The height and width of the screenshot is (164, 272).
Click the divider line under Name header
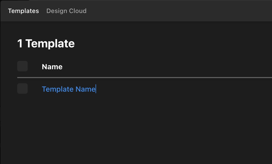click(x=145, y=78)
